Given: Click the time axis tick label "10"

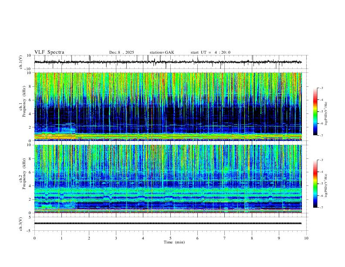Looking at the screenshot, I should [x=306, y=238].
